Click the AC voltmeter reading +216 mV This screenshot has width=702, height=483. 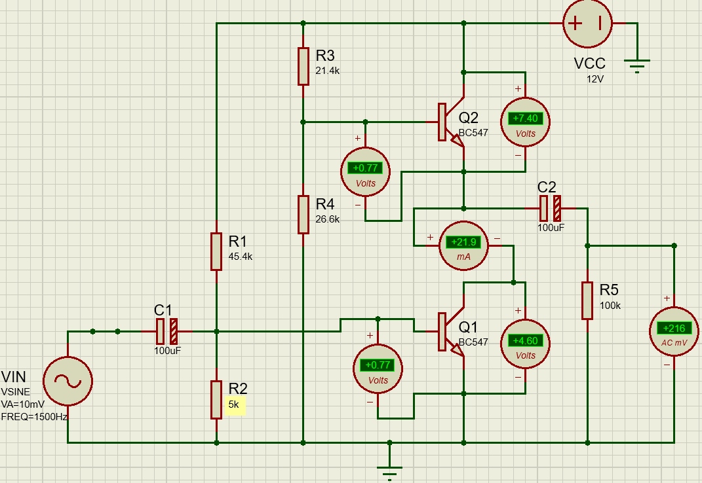point(674,331)
